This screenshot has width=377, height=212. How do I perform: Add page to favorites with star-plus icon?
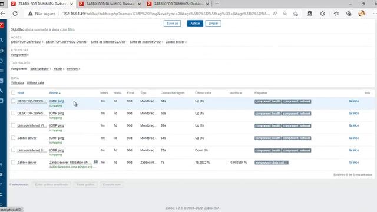[296, 14]
